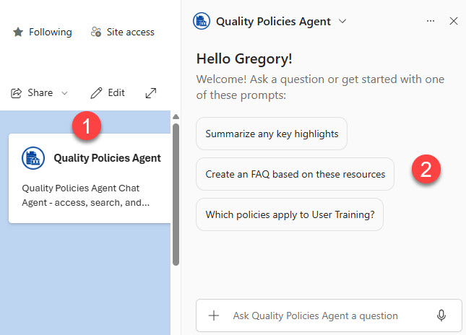This screenshot has width=466, height=335.
Task: Click the 'Welcome! Ask a question' intro text
Action: [x=320, y=87]
